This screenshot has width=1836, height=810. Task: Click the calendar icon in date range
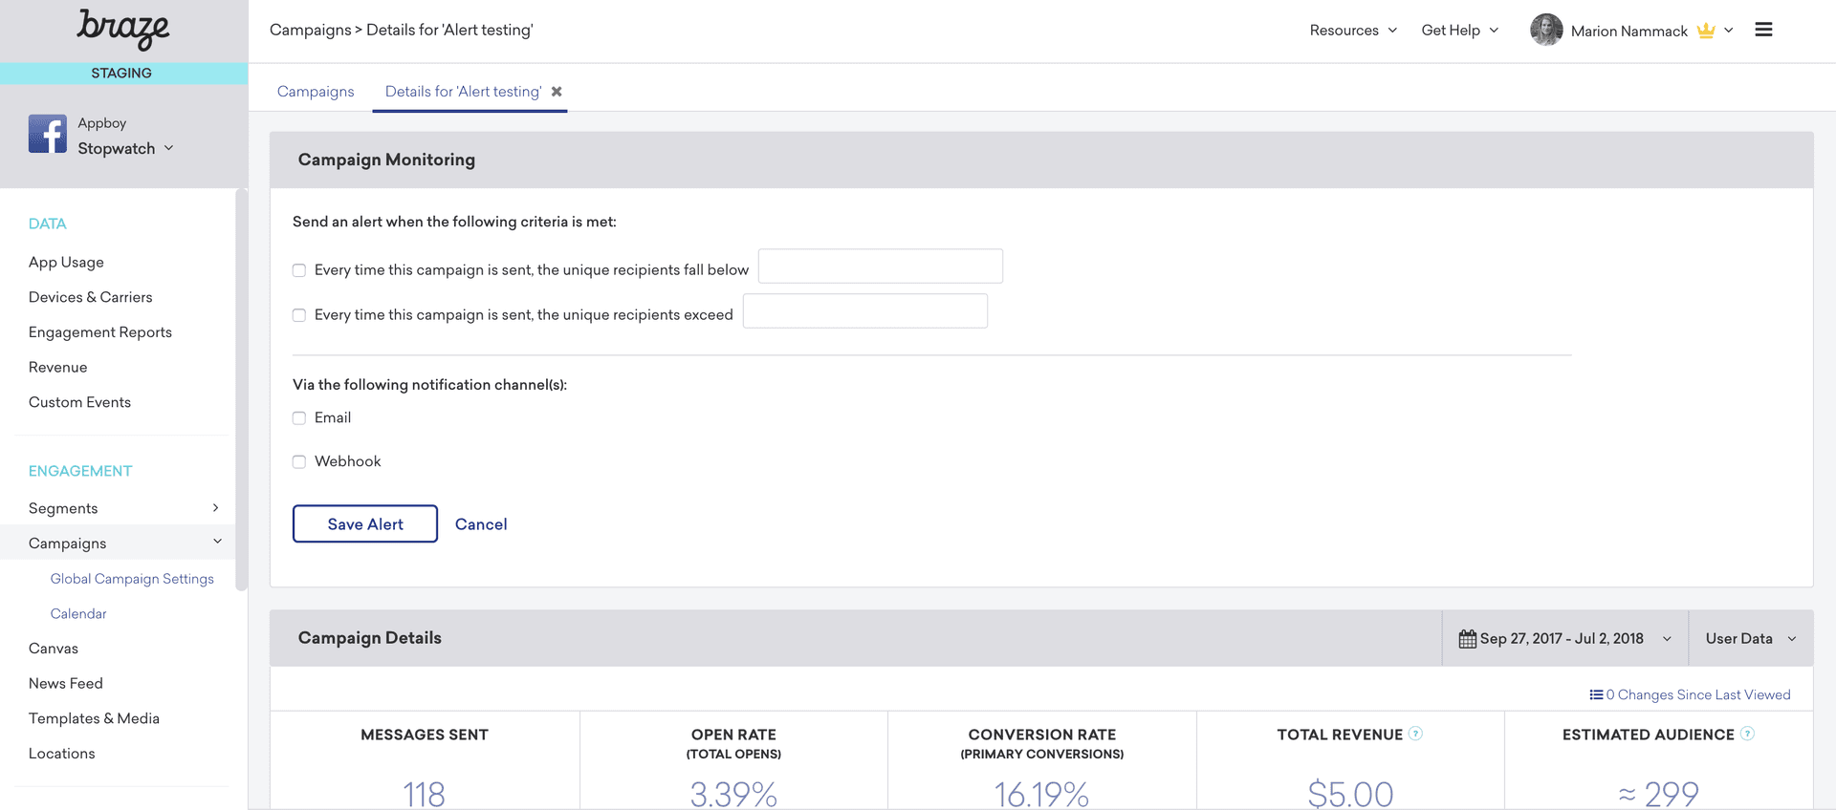coord(1467,639)
